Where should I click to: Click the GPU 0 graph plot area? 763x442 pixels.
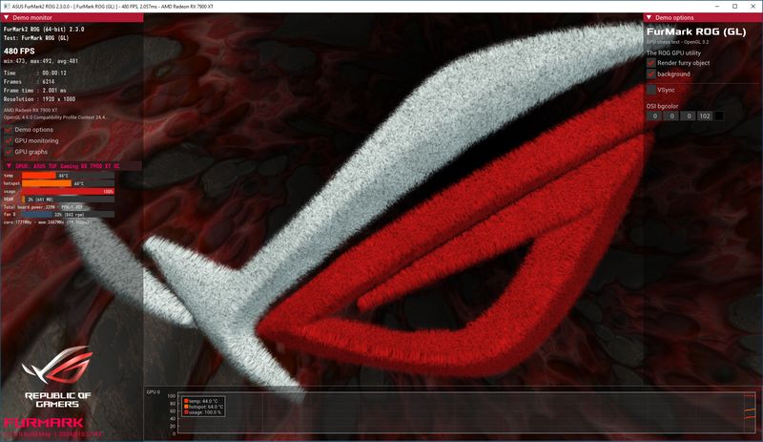pos(466,412)
